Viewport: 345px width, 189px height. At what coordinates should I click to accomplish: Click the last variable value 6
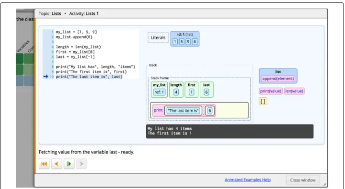tap(206, 92)
